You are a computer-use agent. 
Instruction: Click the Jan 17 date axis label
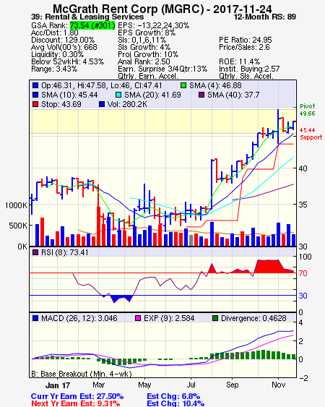pos(58,385)
